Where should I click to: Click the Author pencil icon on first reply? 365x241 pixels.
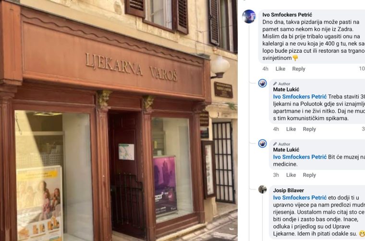tap(275, 83)
